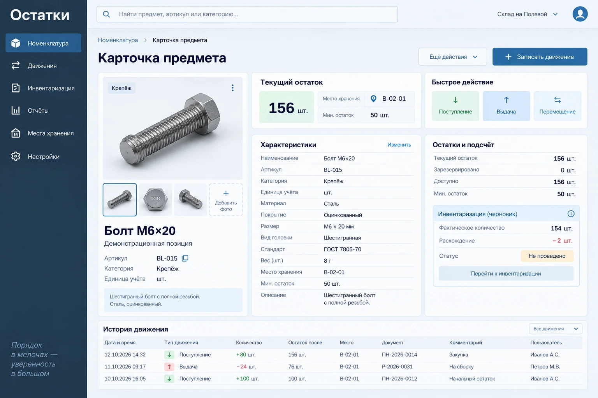
Task: Click the Изменить link in Характеристики
Action: click(399, 145)
